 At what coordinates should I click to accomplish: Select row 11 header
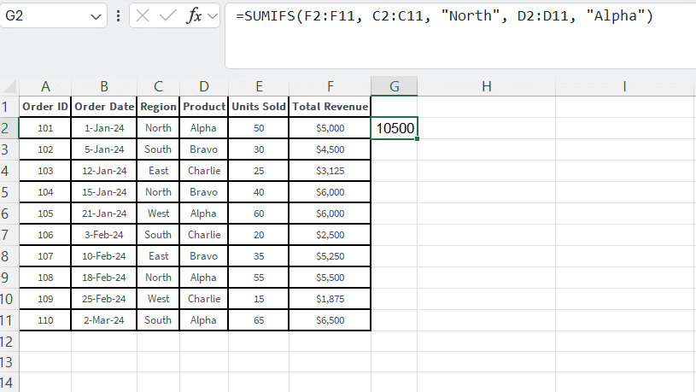point(9,320)
